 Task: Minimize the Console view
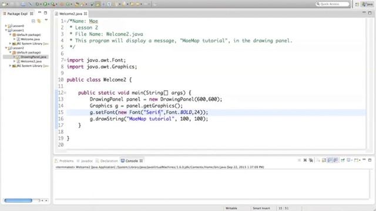[x=364, y=159]
